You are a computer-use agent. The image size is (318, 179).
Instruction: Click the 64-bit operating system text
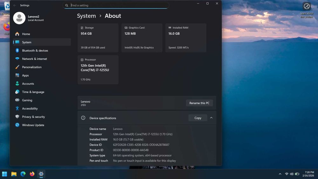coord(142,155)
